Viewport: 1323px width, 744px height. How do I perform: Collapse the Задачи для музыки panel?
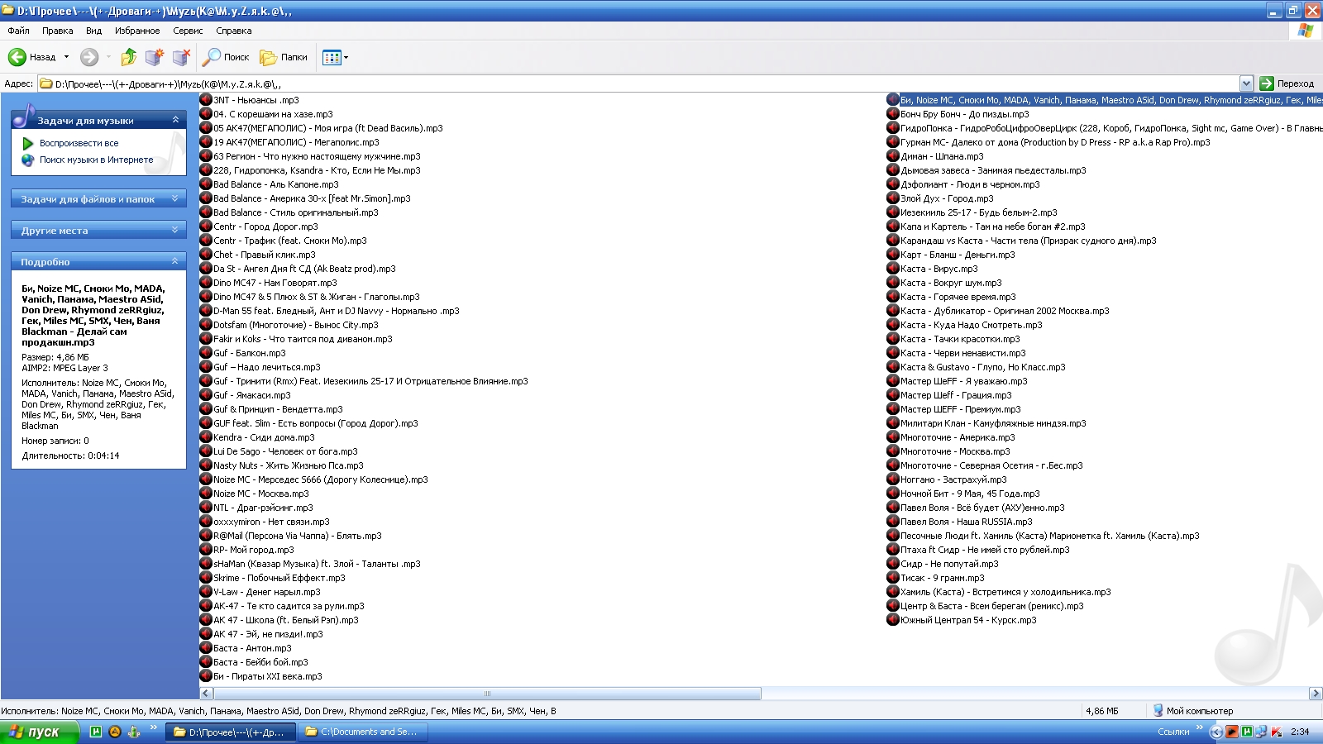(x=175, y=120)
